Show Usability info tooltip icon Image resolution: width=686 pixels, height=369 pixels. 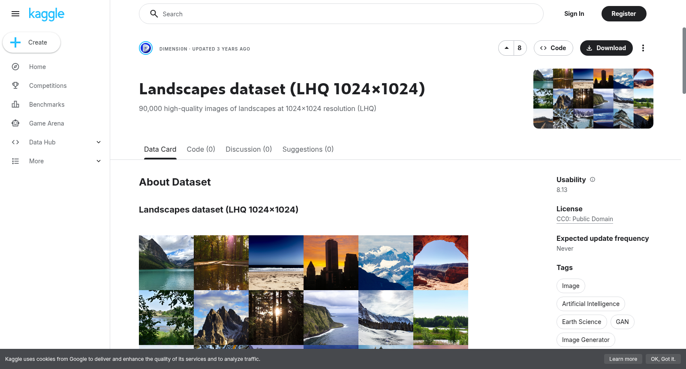coord(593,180)
